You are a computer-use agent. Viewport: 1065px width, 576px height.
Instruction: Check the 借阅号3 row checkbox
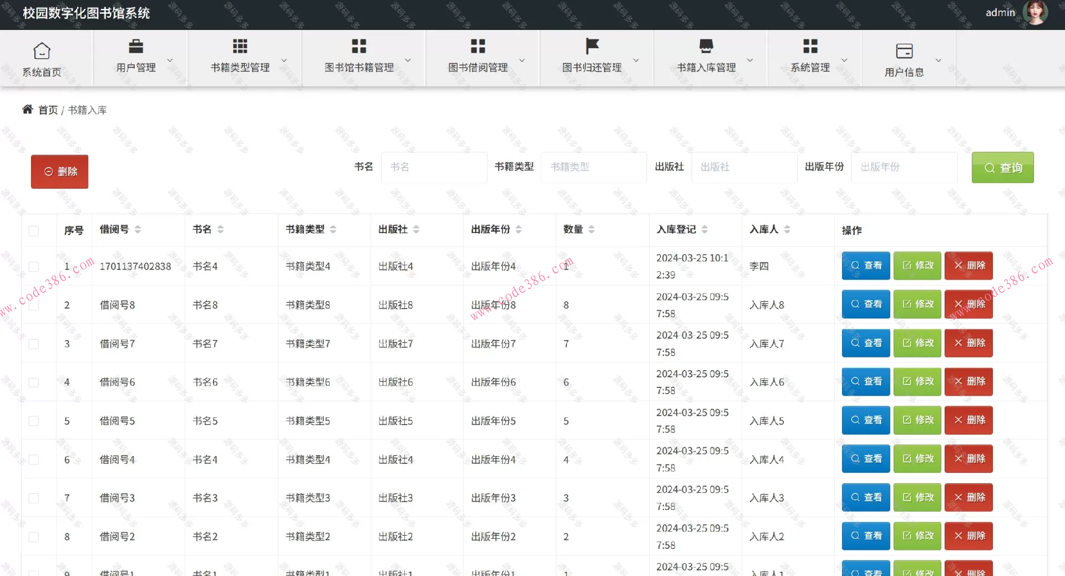pyautogui.click(x=34, y=498)
